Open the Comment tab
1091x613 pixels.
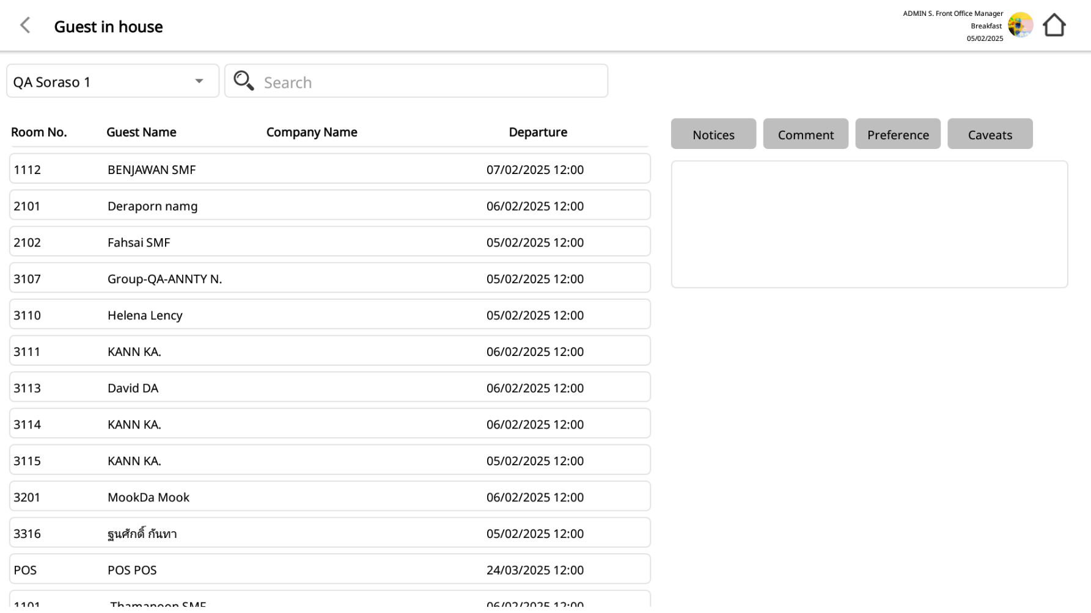click(x=805, y=134)
